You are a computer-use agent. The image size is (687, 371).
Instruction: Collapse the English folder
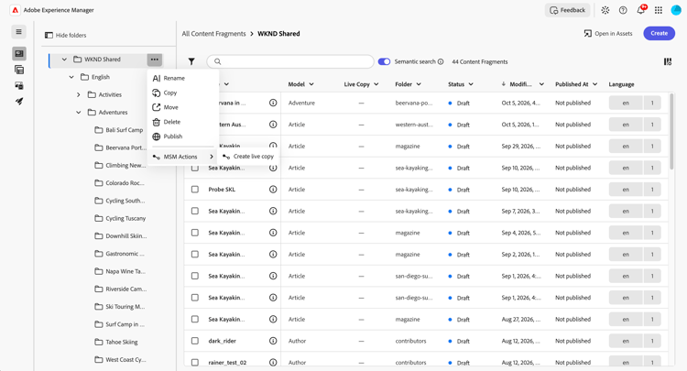pos(71,77)
